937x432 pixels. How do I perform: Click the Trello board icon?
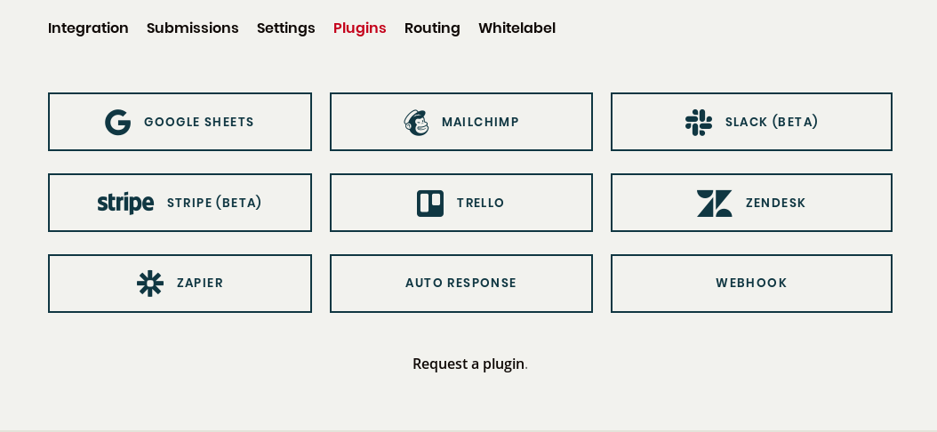click(x=430, y=204)
